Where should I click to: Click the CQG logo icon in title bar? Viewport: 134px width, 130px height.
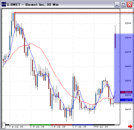(x=4, y=4)
